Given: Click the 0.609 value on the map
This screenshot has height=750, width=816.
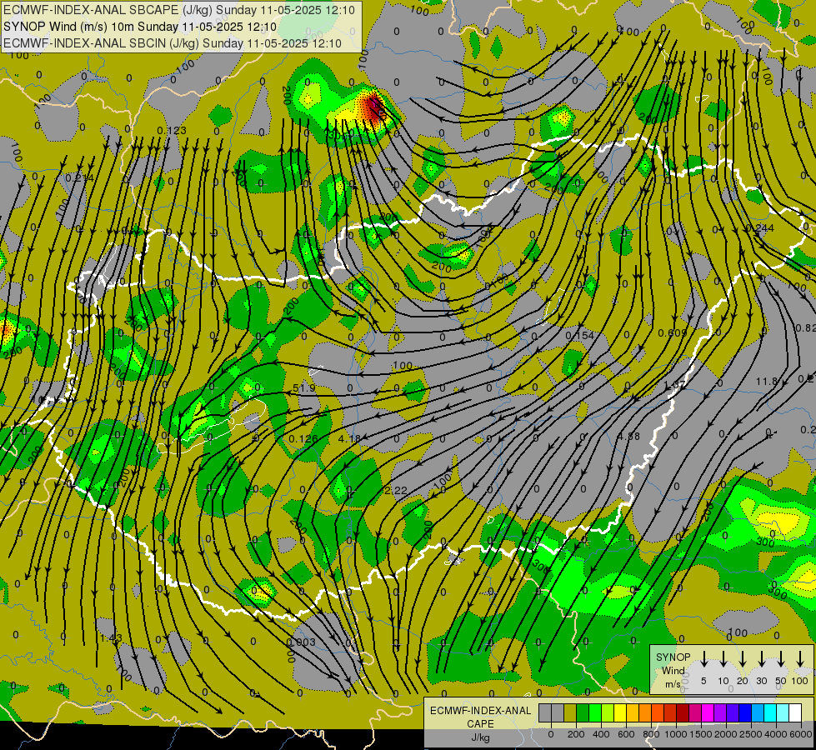Looking at the screenshot, I should point(673,333).
